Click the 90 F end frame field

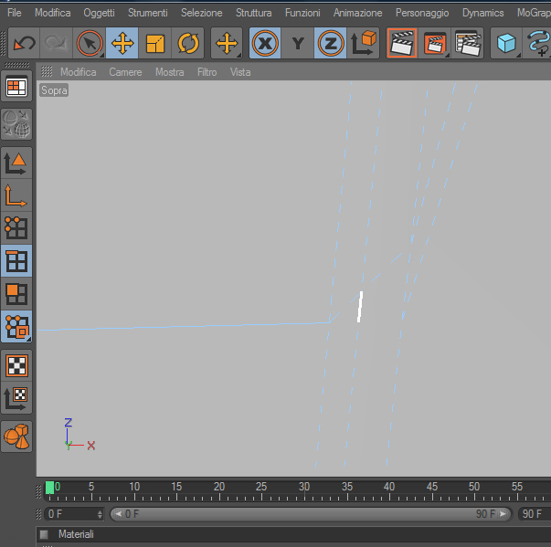pyautogui.click(x=535, y=514)
